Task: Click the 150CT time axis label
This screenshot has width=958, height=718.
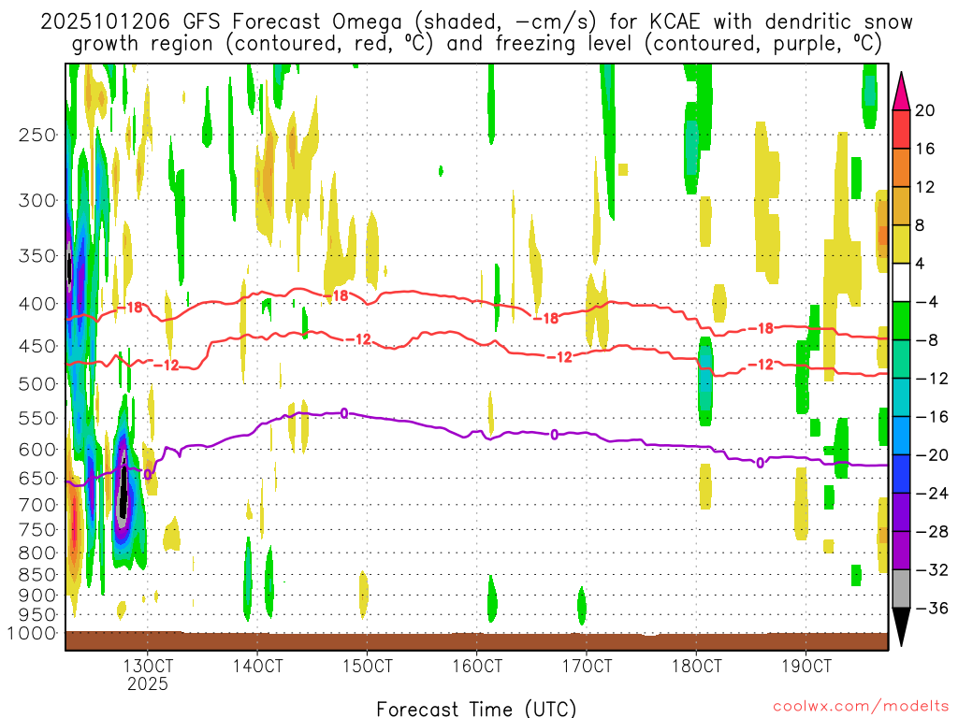Action: tap(367, 666)
